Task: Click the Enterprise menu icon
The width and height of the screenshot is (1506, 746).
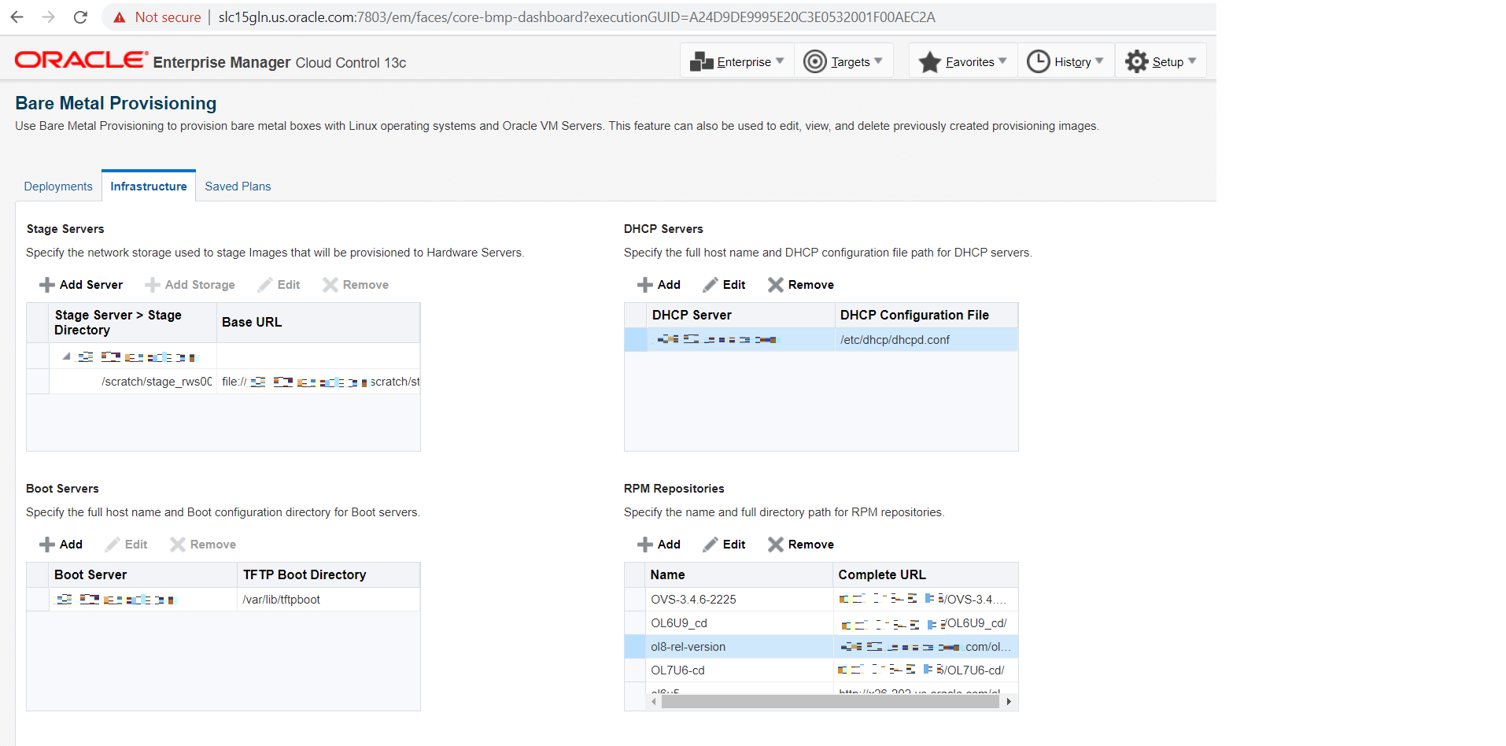Action: click(x=701, y=61)
